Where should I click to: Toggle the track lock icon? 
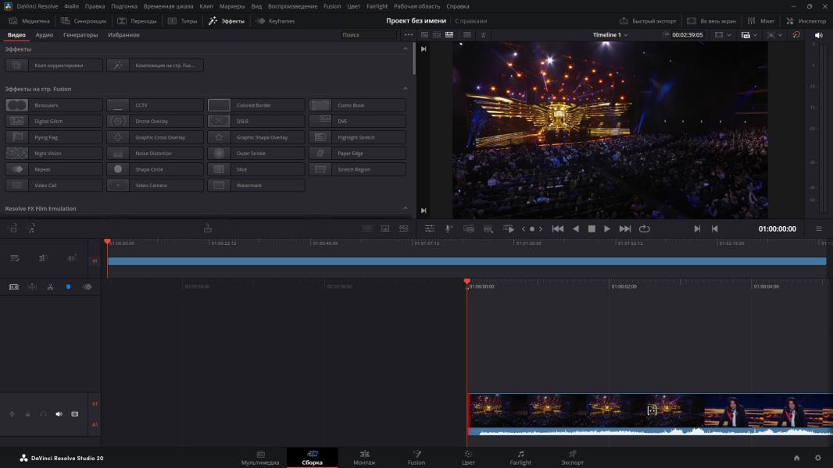coord(27,414)
